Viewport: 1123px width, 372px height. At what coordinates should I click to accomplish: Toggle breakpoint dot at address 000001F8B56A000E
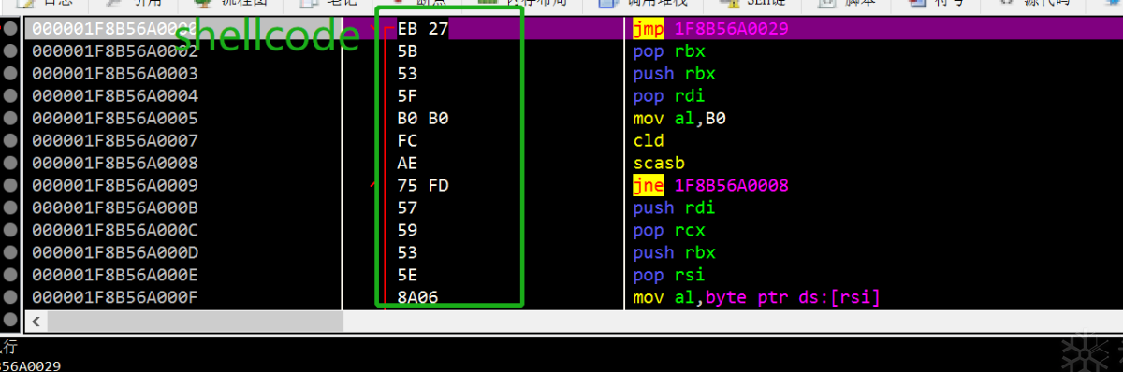point(10,276)
